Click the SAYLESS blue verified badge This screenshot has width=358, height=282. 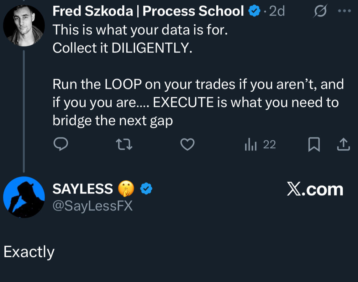(x=146, y=189)
